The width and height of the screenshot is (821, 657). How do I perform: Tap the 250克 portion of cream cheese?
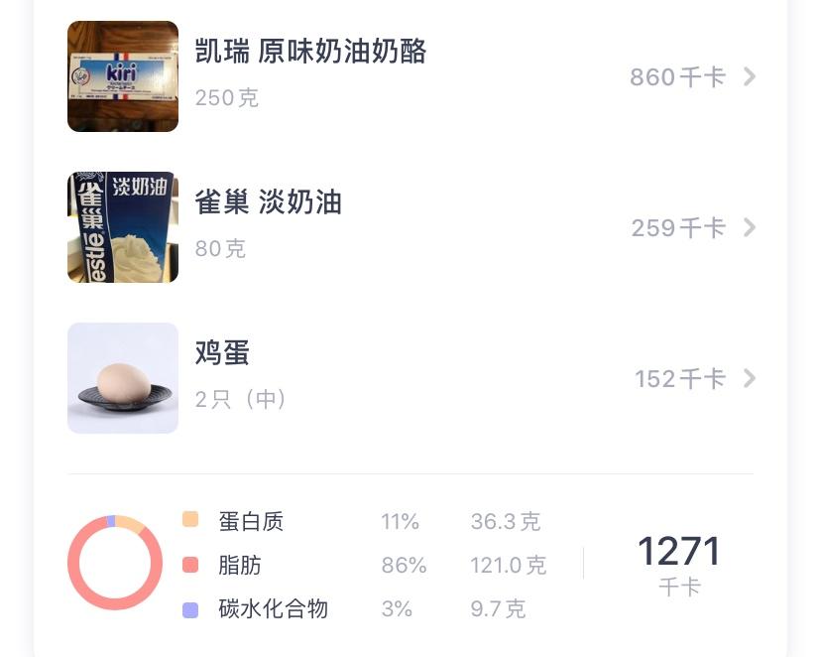tap(226, 98)
